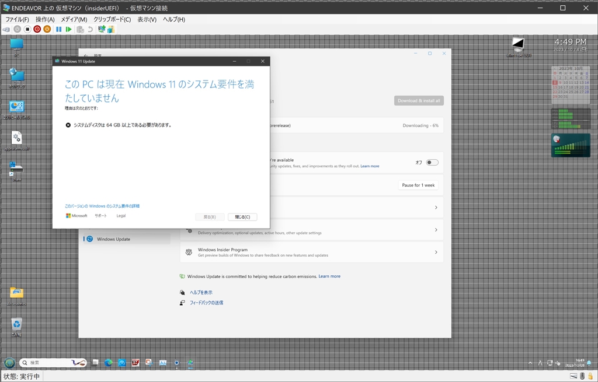Open the サポート link in the update dialog

[100, 216]
